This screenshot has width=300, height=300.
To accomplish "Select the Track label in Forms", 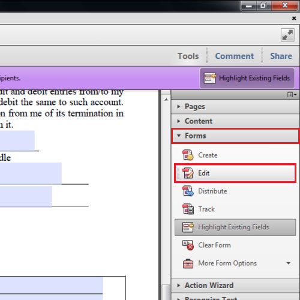I will click(206, 209).
